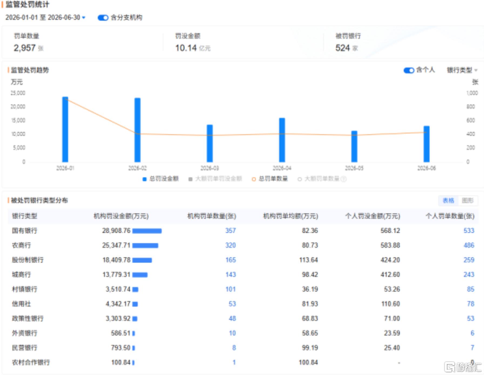Image resolution: width=484 pixels, height=375 pixels.
Task: Open 村镇银行 personal ticket count 85
Action: point(471,289)
